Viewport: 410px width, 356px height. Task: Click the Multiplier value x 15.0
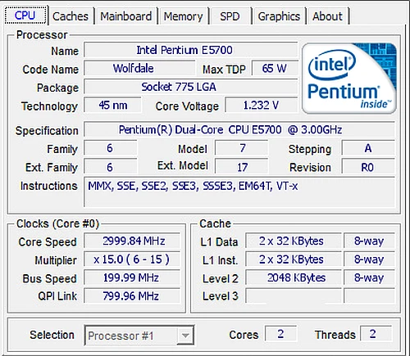pos(132,259)
